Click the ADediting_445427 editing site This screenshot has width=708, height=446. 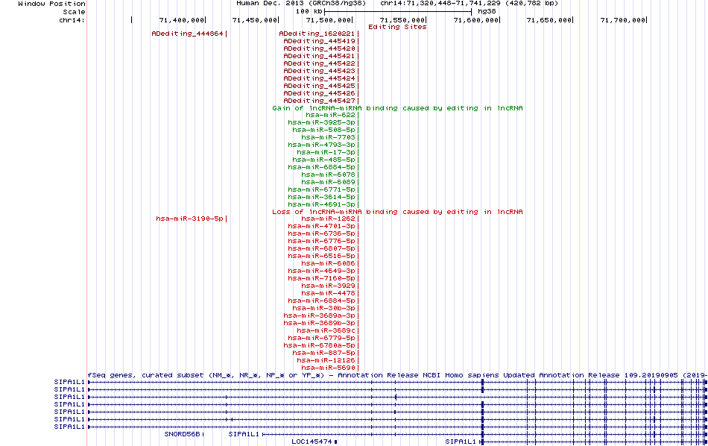point(319,101)
